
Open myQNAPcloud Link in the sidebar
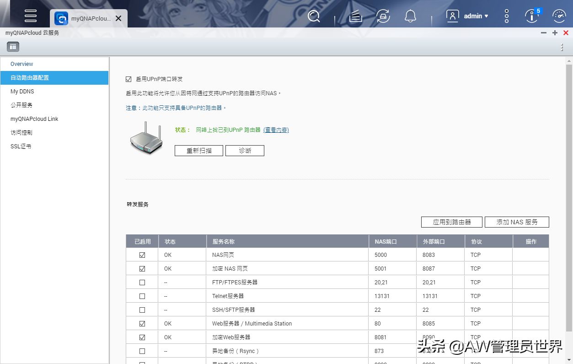(54, 119)
